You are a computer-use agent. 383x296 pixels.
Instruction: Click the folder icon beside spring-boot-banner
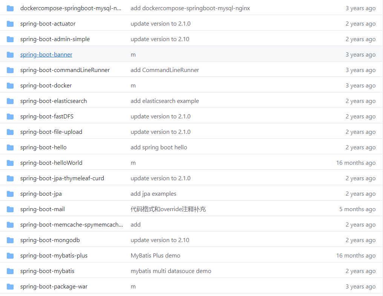click(10, 55)
